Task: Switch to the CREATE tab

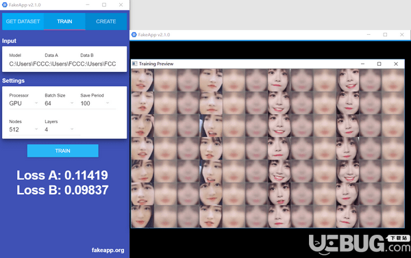Action: [x=106, y=21]
